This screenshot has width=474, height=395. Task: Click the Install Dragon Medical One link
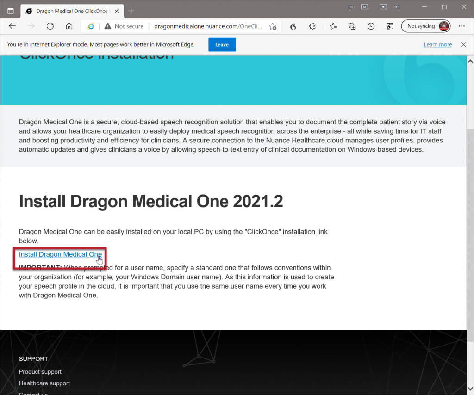tap(61, 254)
